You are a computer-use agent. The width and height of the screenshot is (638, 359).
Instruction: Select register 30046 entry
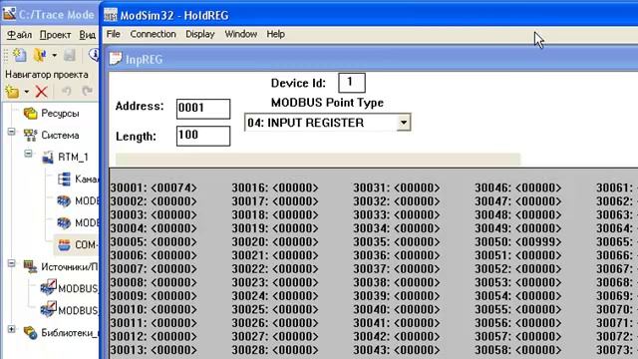pyautogui.click(x=518, y=187)
